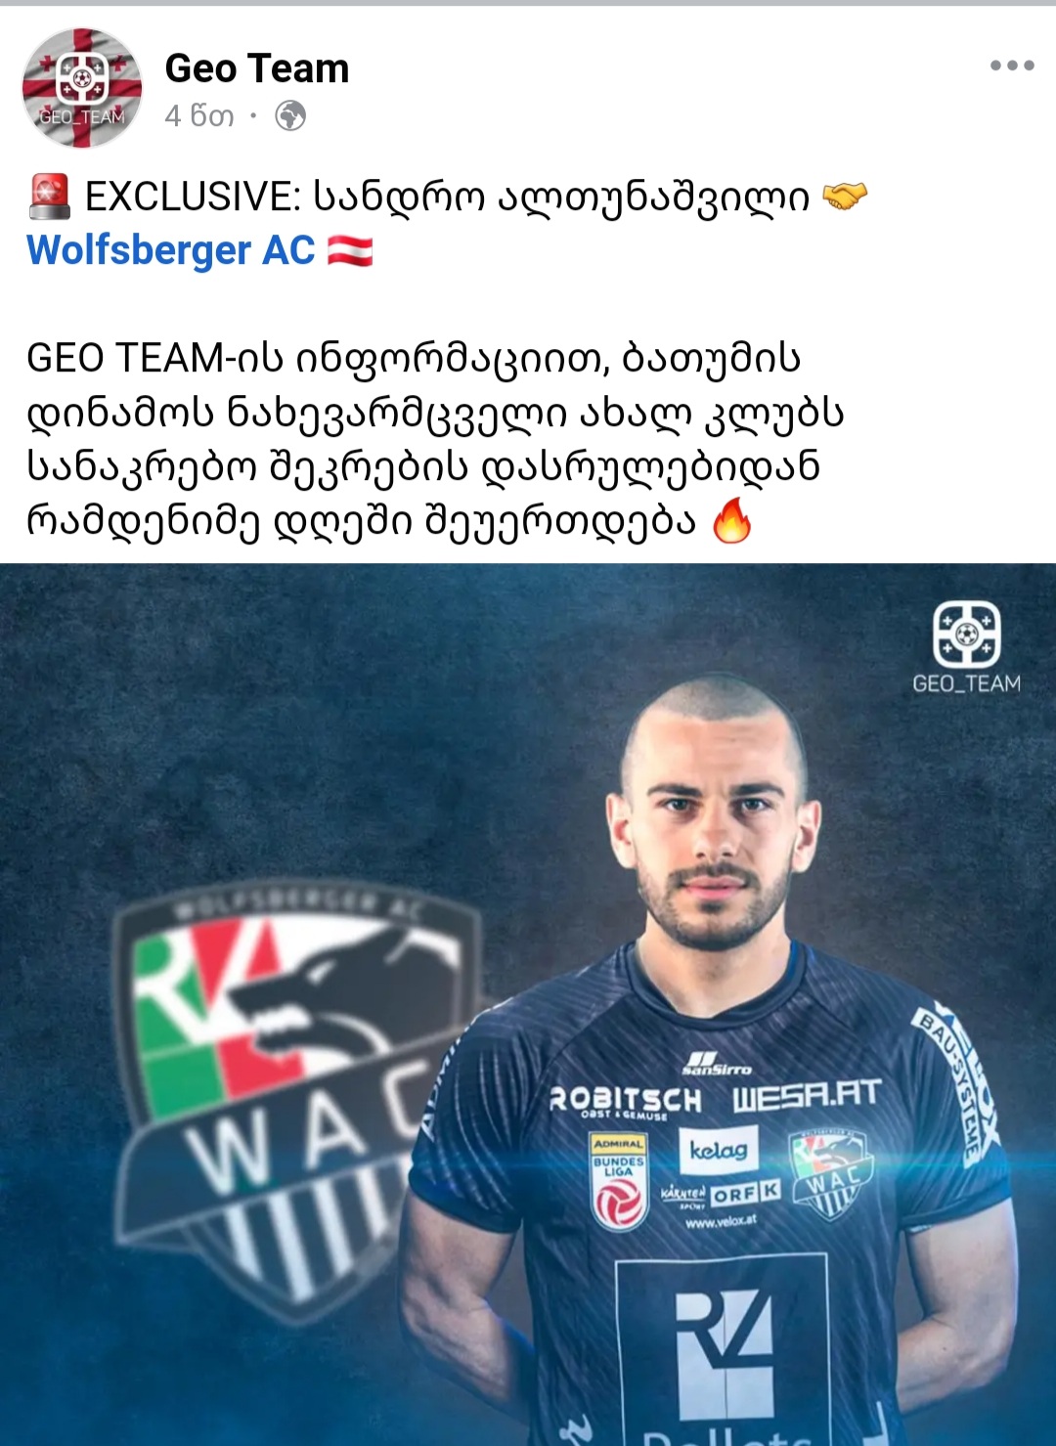
Task: Open the Geo Team page name
Action: [x=257, y=68]
